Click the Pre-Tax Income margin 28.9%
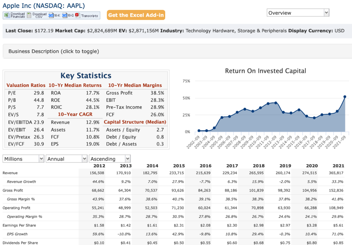This screenshot has width=352, height=245. click(157, 107)
